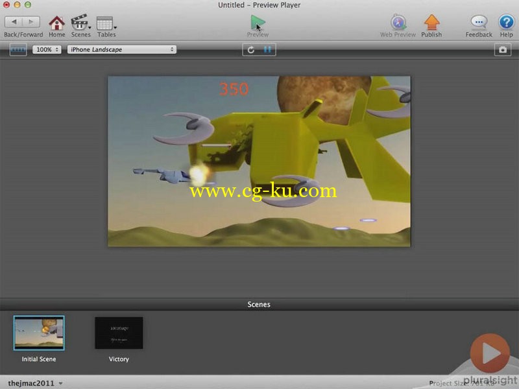This screenshot has height=389, width=519.
Task: Click the Initial Scene label
Action: coord(39,359)
